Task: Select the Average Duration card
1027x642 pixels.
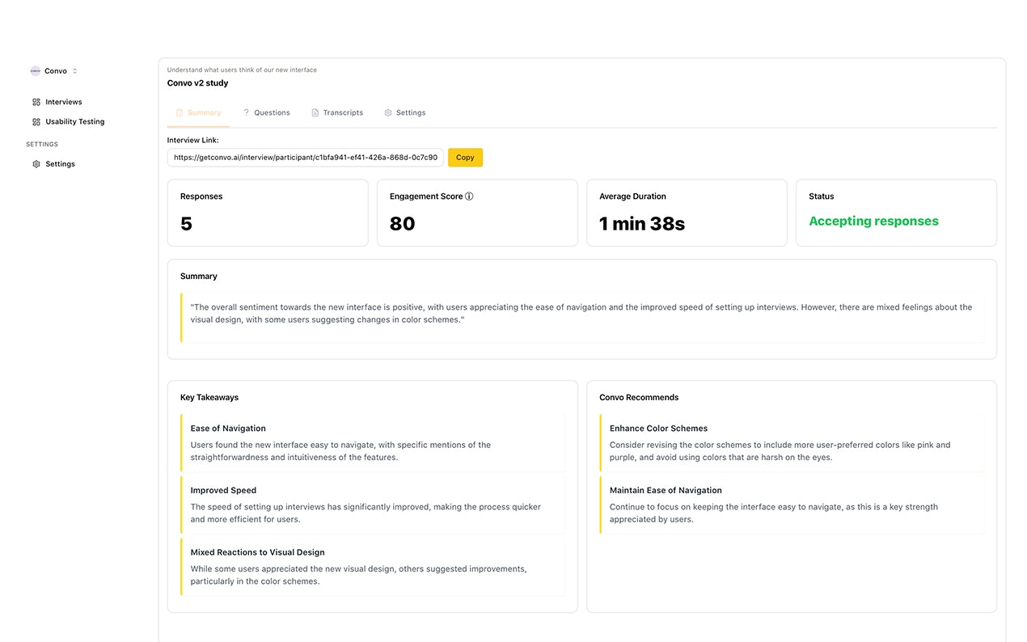Action: pos(686,213)
